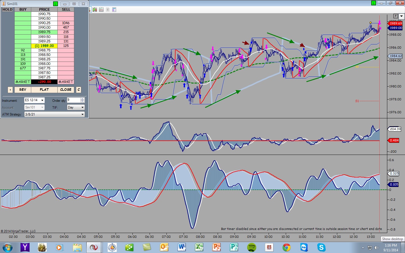Show hidden system tray icons
Image resolution: width=405 pixels, height=253 pixels.
(363, 248)
